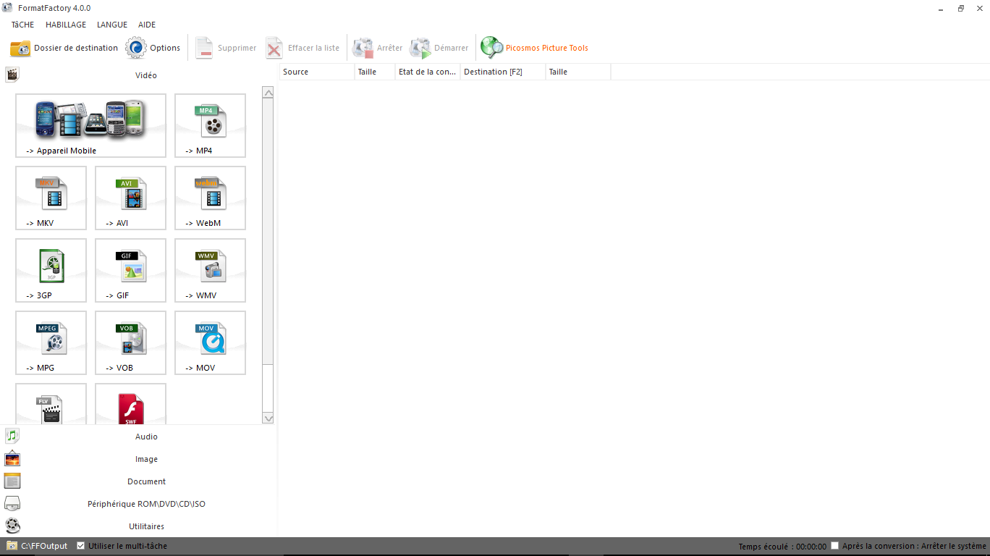The height and width of the screenshot is (556, 990).
Task: Click the Destination [F2] column header
Action: click(x=503, y=72)
